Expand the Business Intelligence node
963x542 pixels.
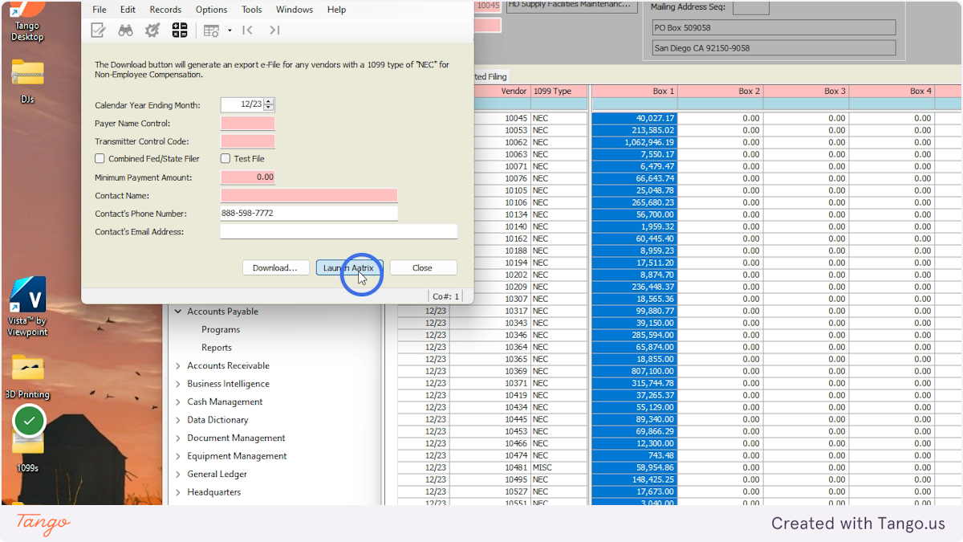[177, 384]
